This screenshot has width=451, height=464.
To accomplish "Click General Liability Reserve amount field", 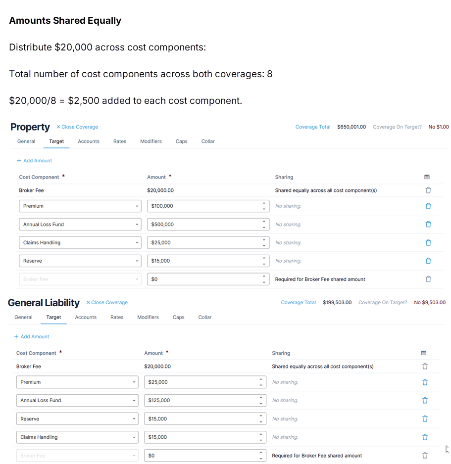I will [200, 419].
